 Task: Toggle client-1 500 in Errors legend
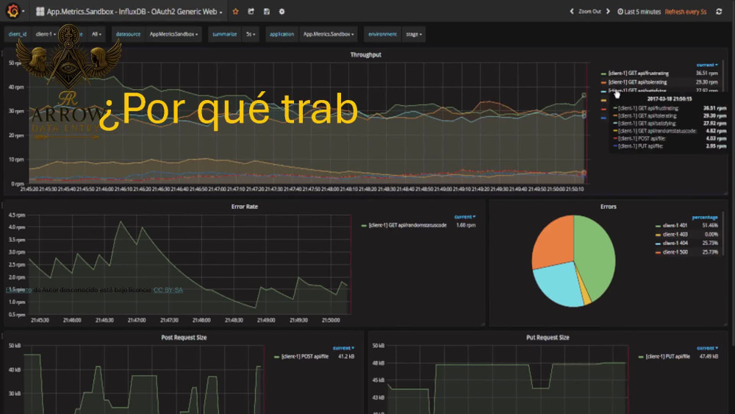[675, 252]
